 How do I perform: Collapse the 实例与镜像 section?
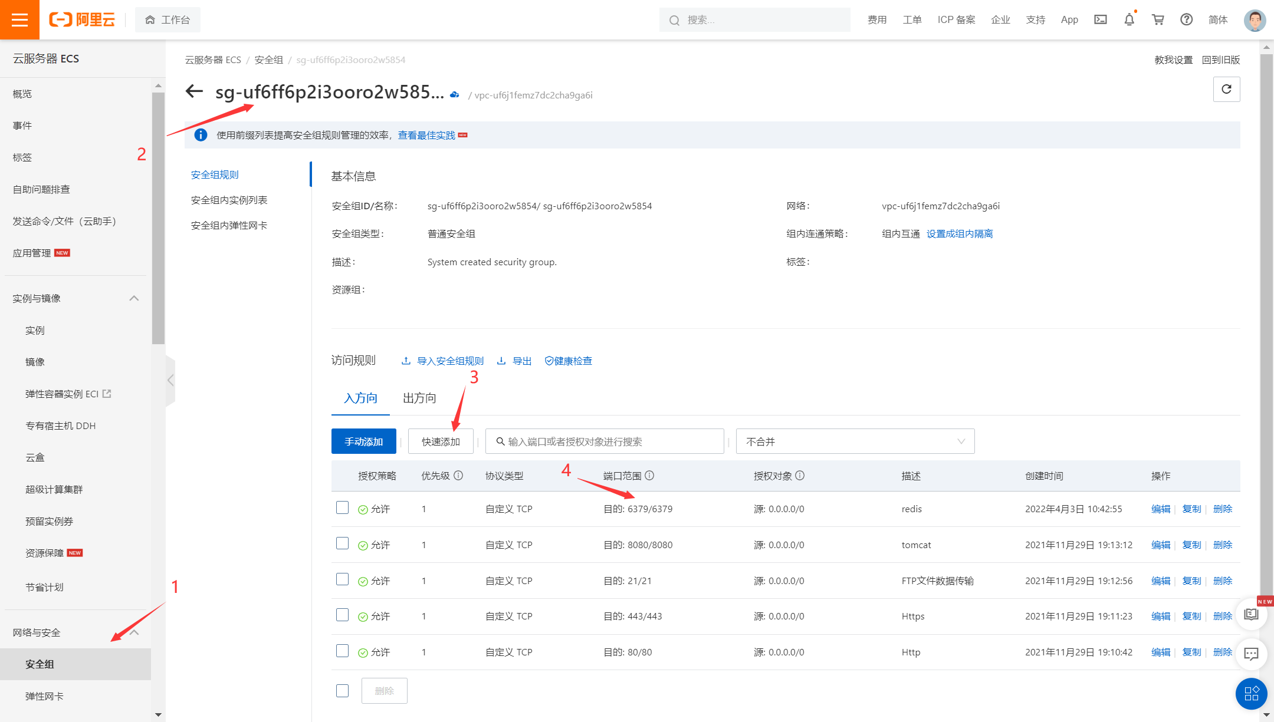click(x=134, y=298)
